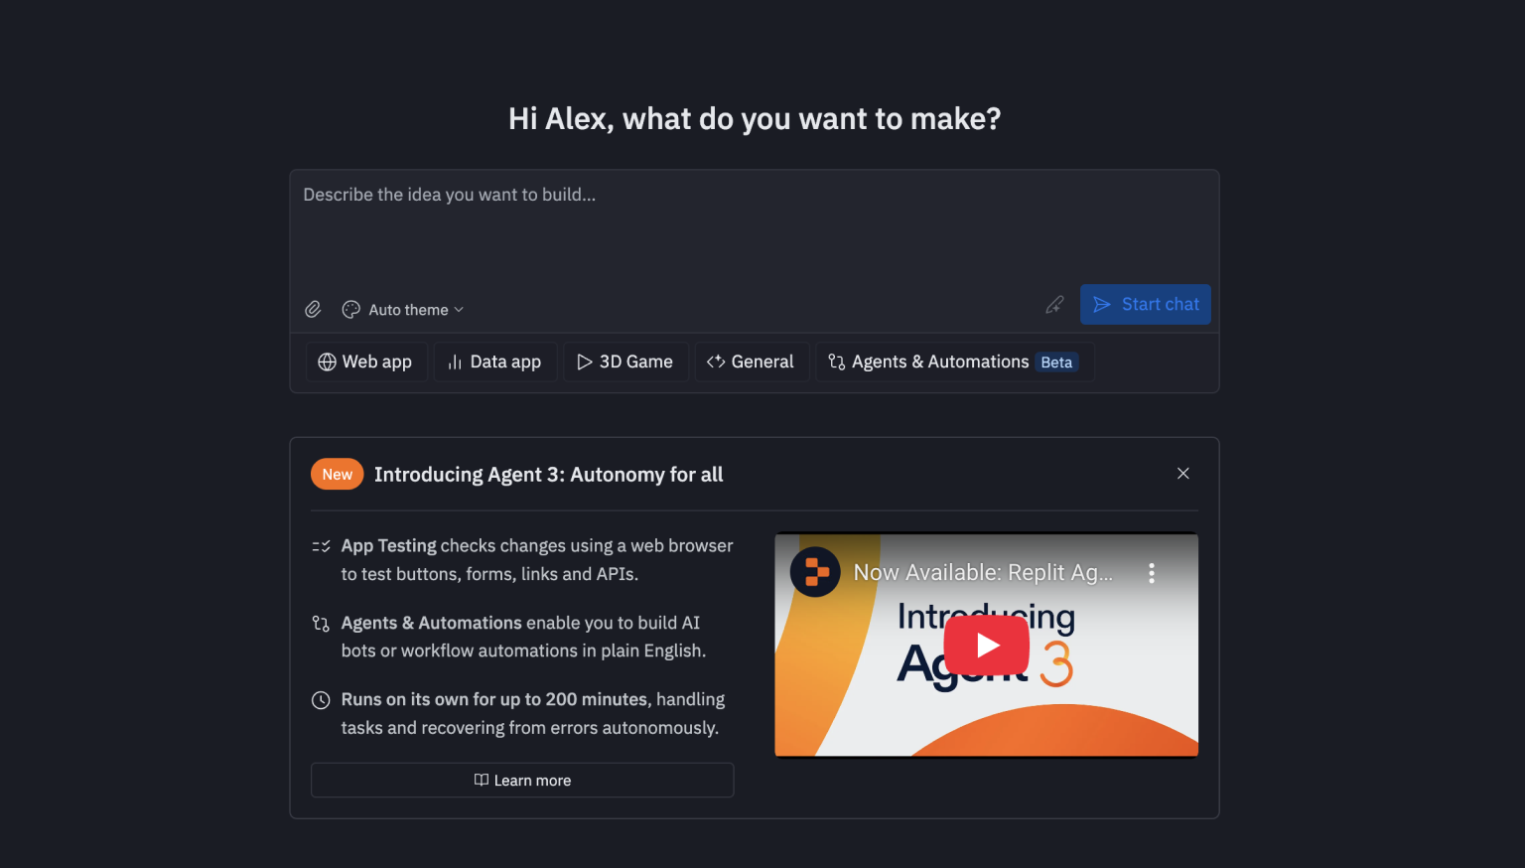Screen dimensions: 1525x868
Task: Open the Auto theme dropdown
Action: point(403,310)
